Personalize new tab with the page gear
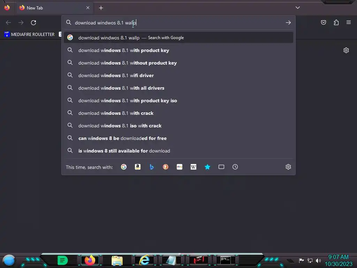 coord(346,50)
